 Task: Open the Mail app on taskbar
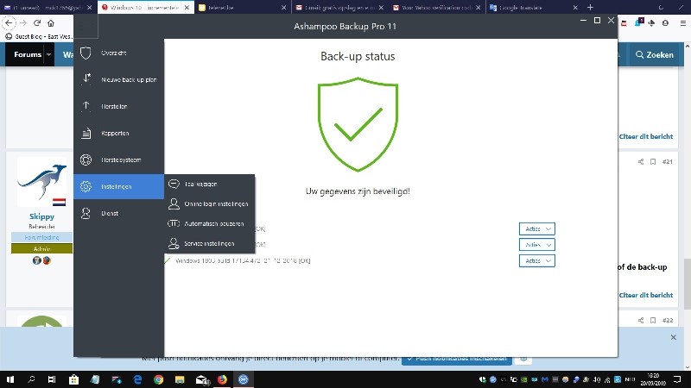coord(201,379)
